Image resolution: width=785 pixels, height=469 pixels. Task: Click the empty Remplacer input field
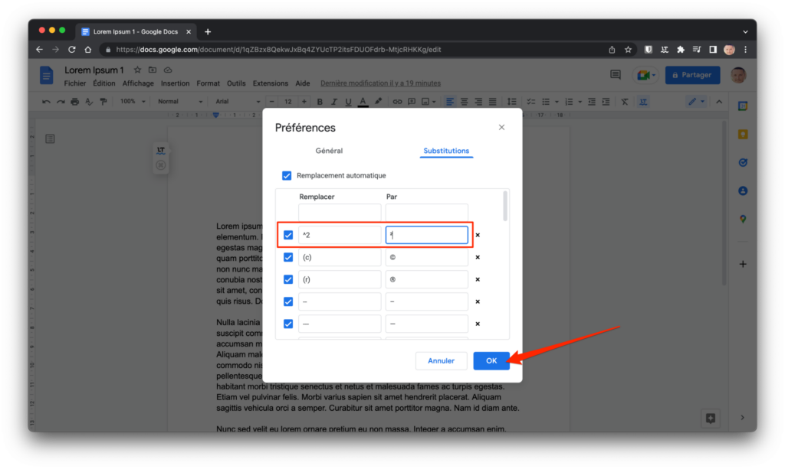[x=340, y=213]
